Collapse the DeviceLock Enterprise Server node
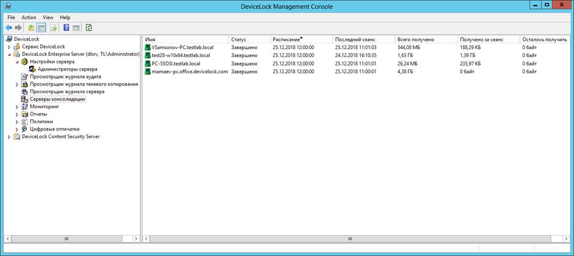The image size is (574, 256). click(x=9, y=54)
